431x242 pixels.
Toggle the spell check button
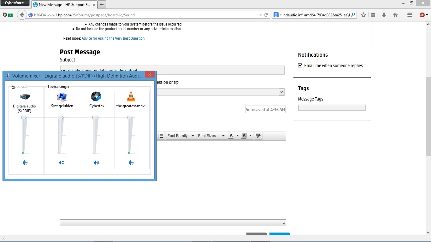tap(258, 136)
